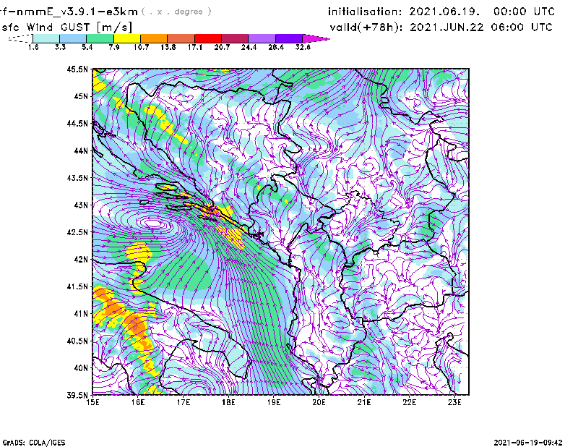Screen dimensions: 578x447
Task: Click the 43N latitude label
Action: tap(81, 205)
